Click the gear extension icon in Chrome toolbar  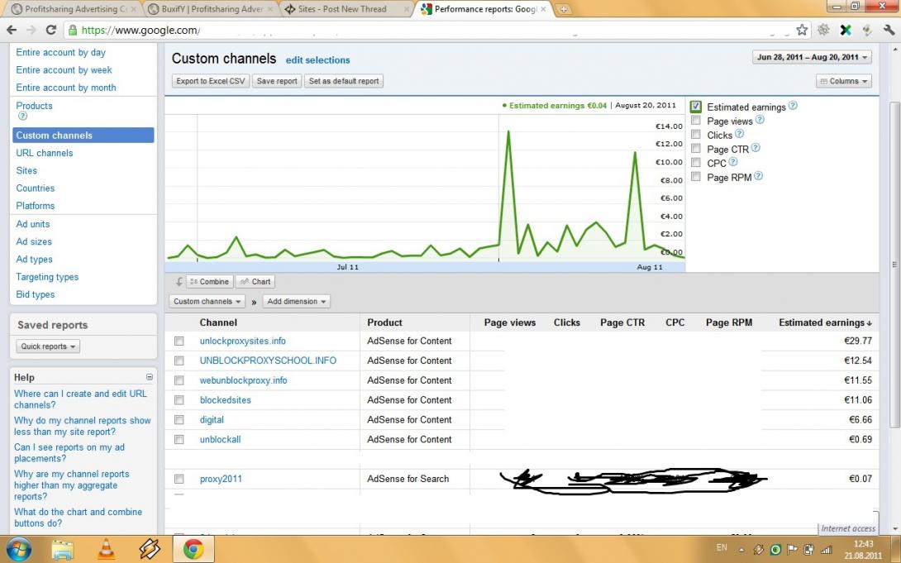(x=823, y=30)
